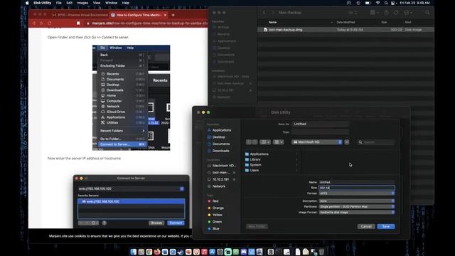Open the Image Format dropdown
Screen dimensions: 455x256
tap(357, 212)
